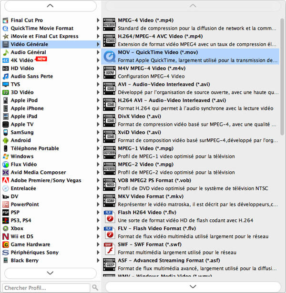Click the magnifying glass search icon

pos(95,288)
